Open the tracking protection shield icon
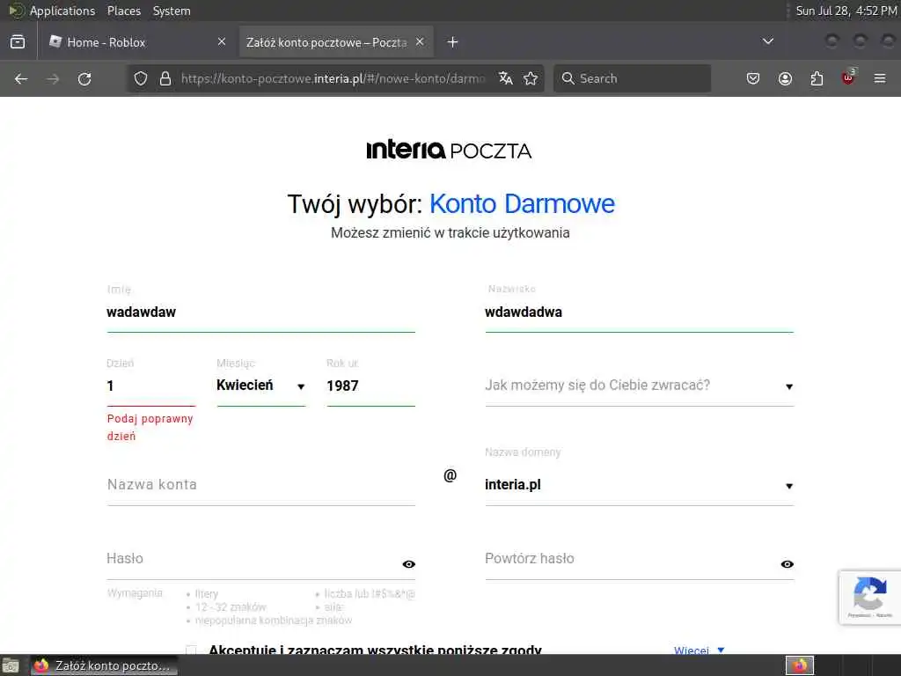 pos(141,78)
